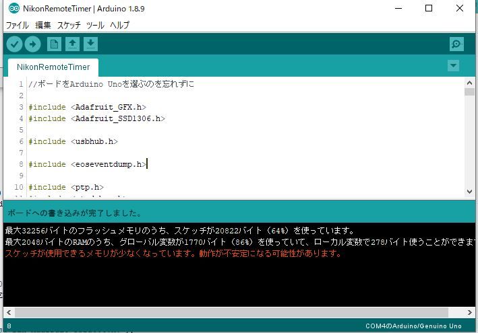Click the RAM 1770 bytes usage message
Image resolution: width=478 pixels, height=333 pixels.
[x=240, y=242]
